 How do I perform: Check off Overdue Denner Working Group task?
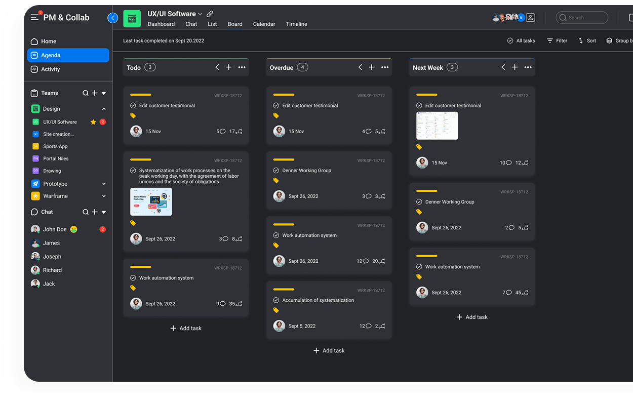(x=276, y=171)
